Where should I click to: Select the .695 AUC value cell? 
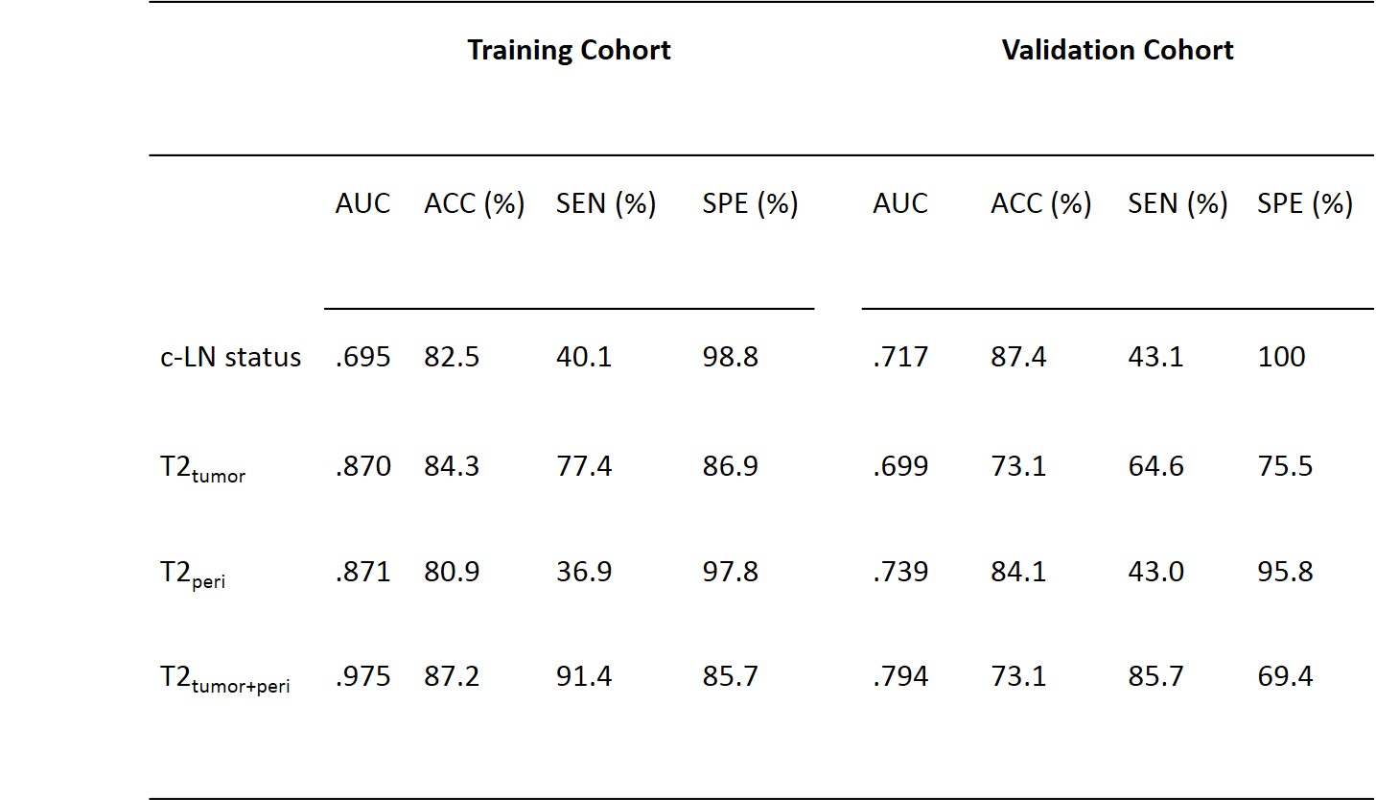pos(362,358)
